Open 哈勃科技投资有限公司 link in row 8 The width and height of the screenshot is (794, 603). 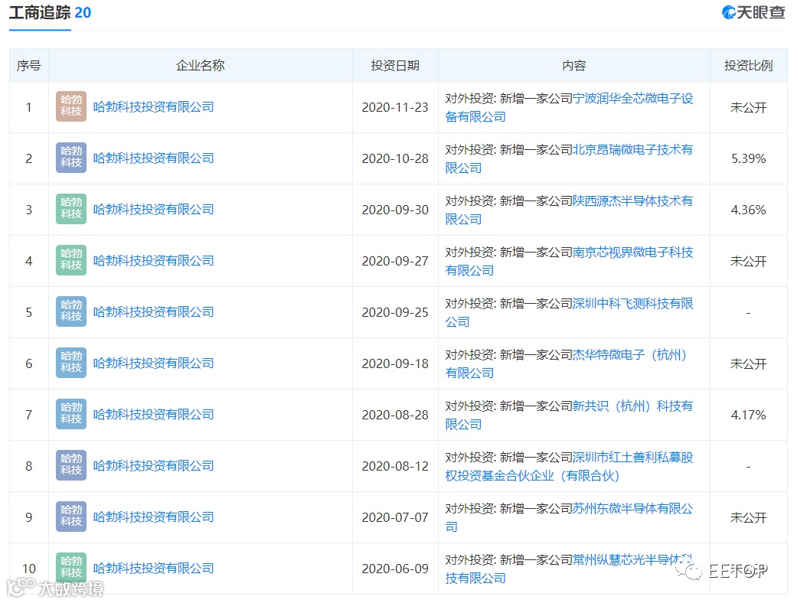point(153,465)
